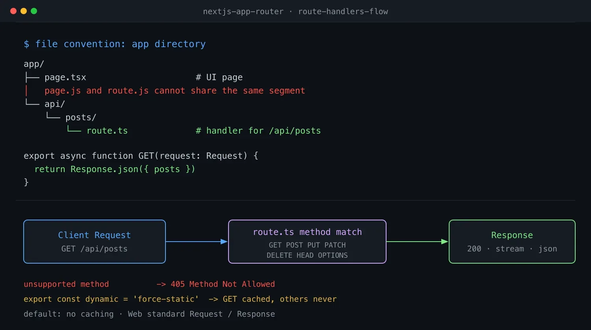Click the '# handler for /api/posts' comment
591x330 pixels.
pyautogui.click(x=258, y=131)
